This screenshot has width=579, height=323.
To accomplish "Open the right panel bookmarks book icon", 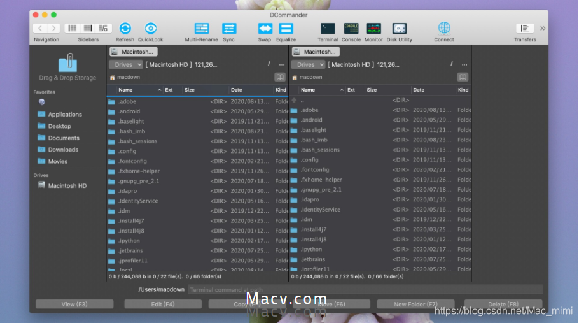I will (463, 77).
